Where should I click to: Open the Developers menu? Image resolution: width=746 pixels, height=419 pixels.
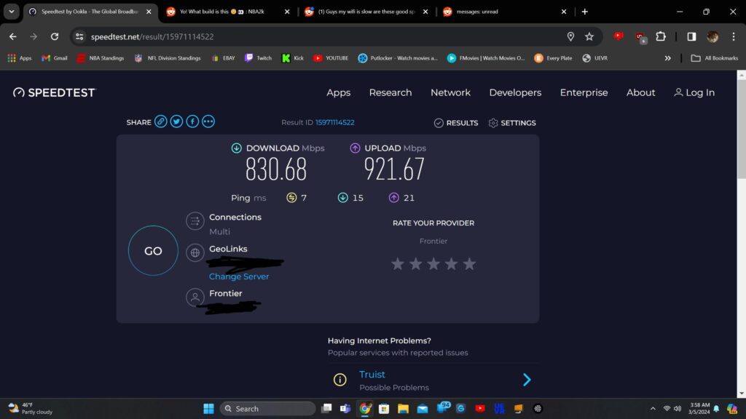pos(515,92)
